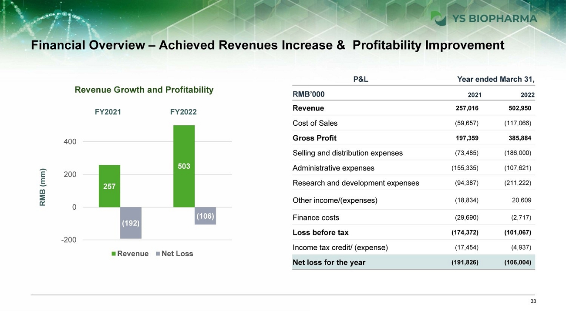Select the FY2021 green revenue bar labeled 257
The height and width of the screenshot is (318, 566).
[x=109, y=186]
